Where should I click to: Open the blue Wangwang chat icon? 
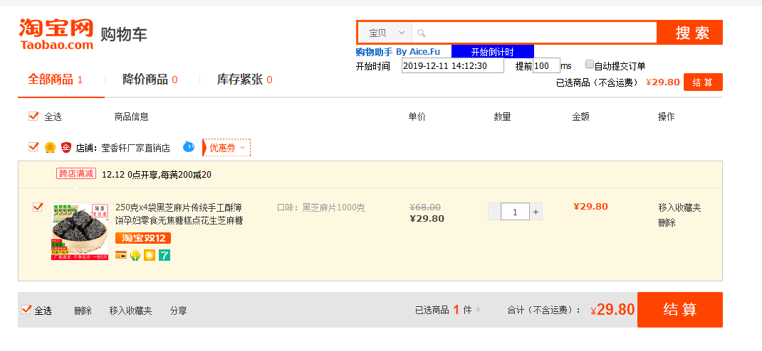pyautogui.click(x=189, y=146)
